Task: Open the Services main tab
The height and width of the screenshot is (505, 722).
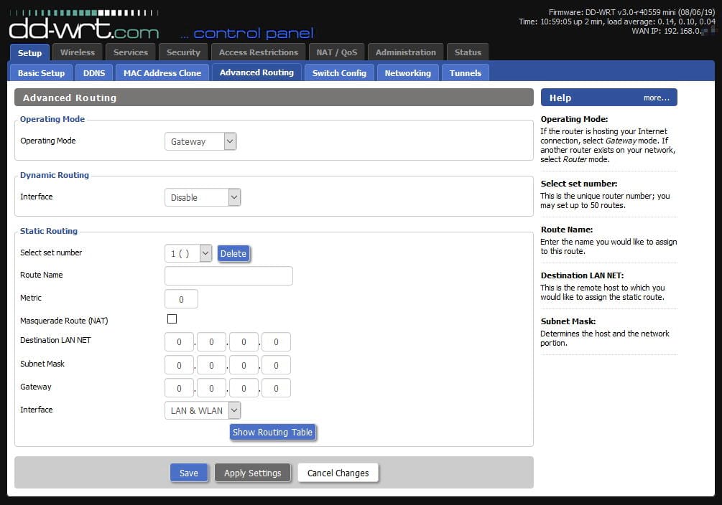Action: (x=131, y=52)
